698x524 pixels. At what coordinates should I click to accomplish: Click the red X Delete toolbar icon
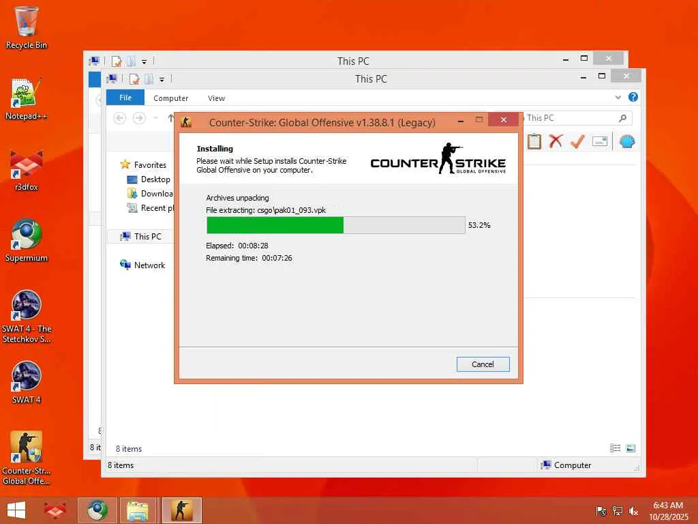(556, 141)
